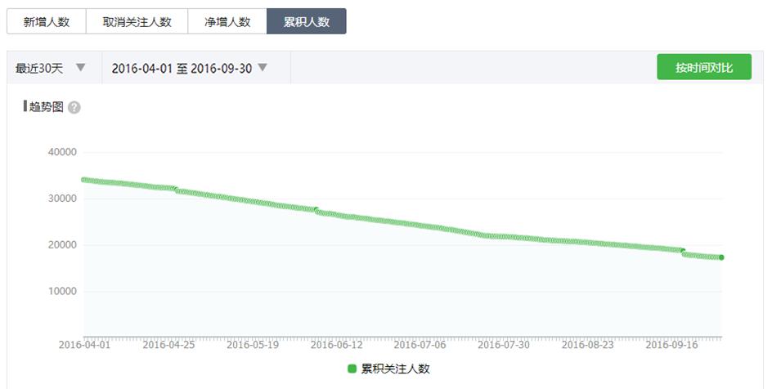Click the 2016-06-12 axis label
The height and width of the screenshot is (389, 772).
pyautogui.click(x=336, y=345)
